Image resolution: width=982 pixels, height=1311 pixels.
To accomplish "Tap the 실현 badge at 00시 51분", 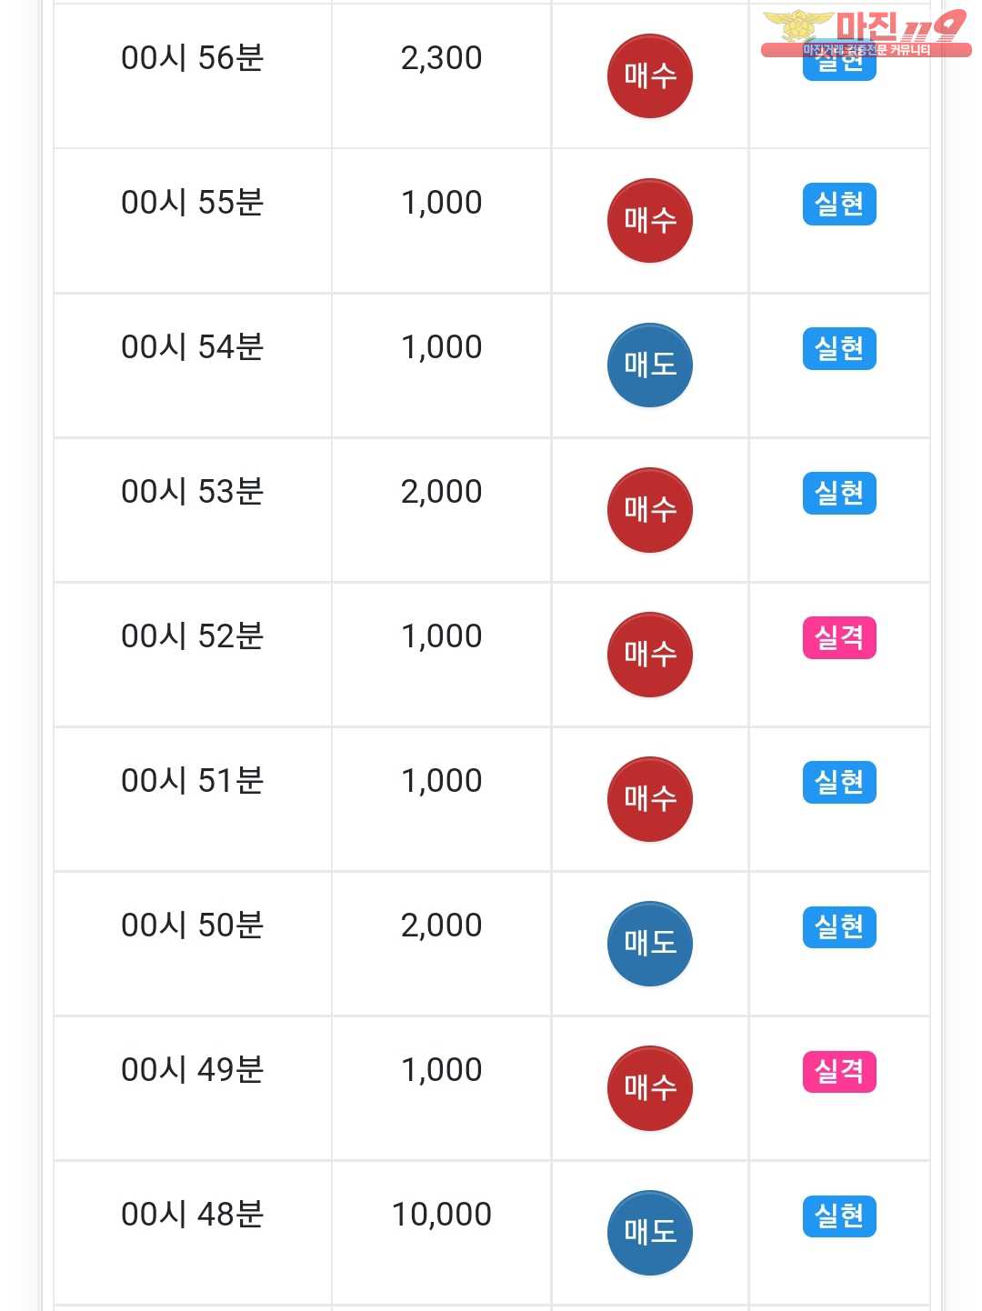I will [x=839, y=782].
